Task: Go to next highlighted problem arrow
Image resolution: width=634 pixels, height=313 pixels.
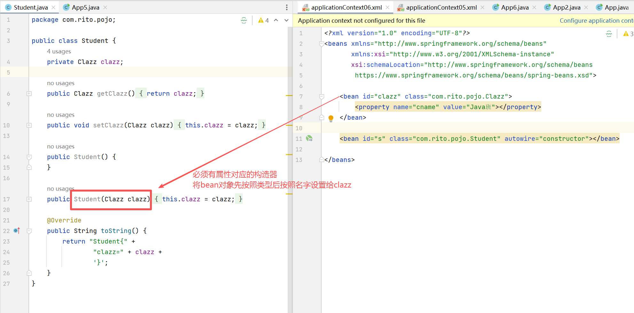Action: coord(286,20)
